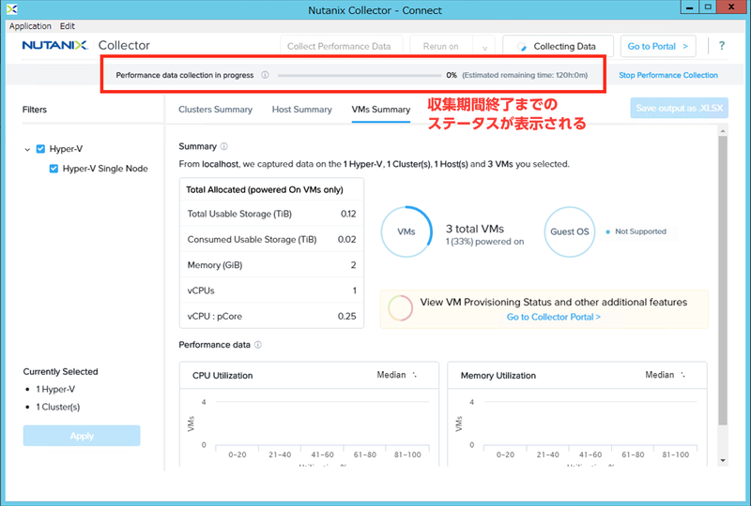The image size is (751, 506).
Task: Click the spinner icon in Collecting Data
Action: click(521, 47)
